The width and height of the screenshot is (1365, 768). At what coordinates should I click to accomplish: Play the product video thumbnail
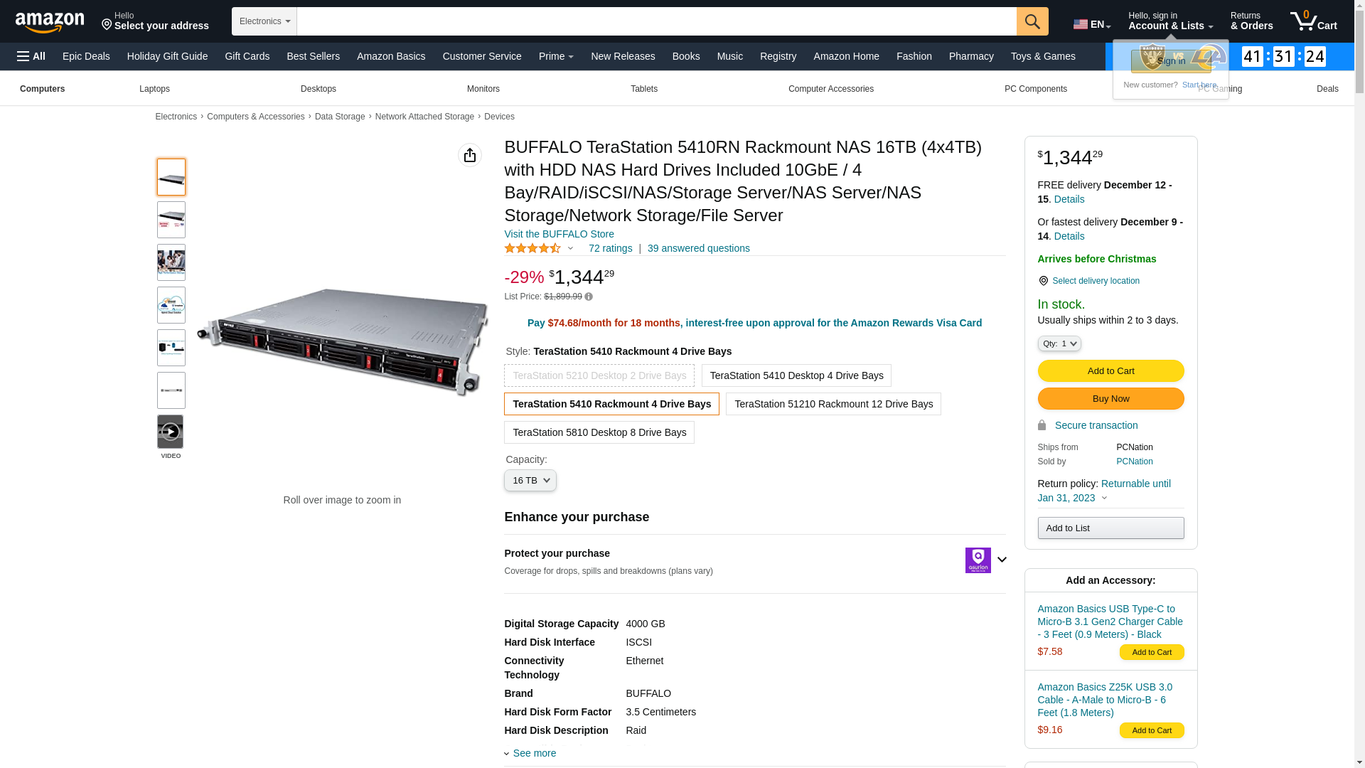(x=170, y=432)
